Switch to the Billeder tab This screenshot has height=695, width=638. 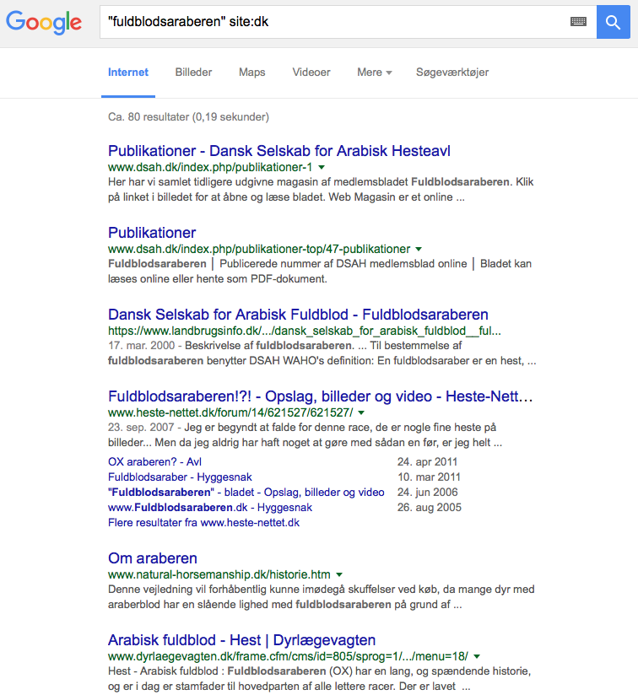(x=193, y=73)
